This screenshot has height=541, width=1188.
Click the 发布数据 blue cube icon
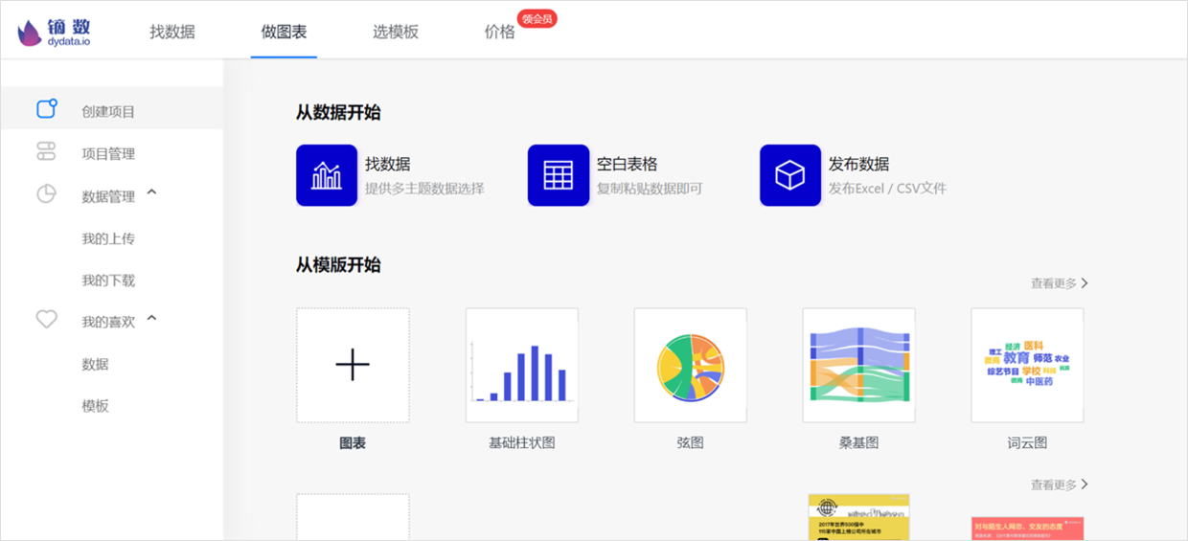click(x=790, y=175)
